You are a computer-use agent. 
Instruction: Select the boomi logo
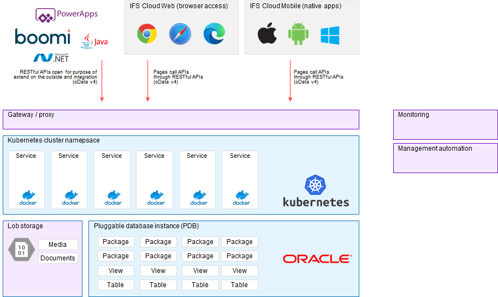43,37
